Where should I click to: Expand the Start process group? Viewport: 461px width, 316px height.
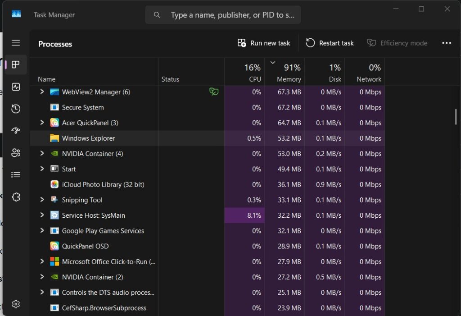42,169
